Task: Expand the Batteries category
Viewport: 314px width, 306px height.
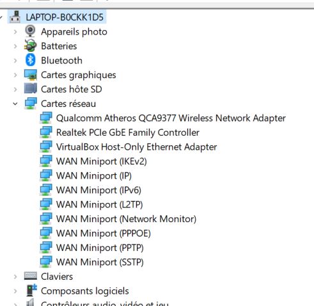Action: pyautogui.click(x=15, y=46)
